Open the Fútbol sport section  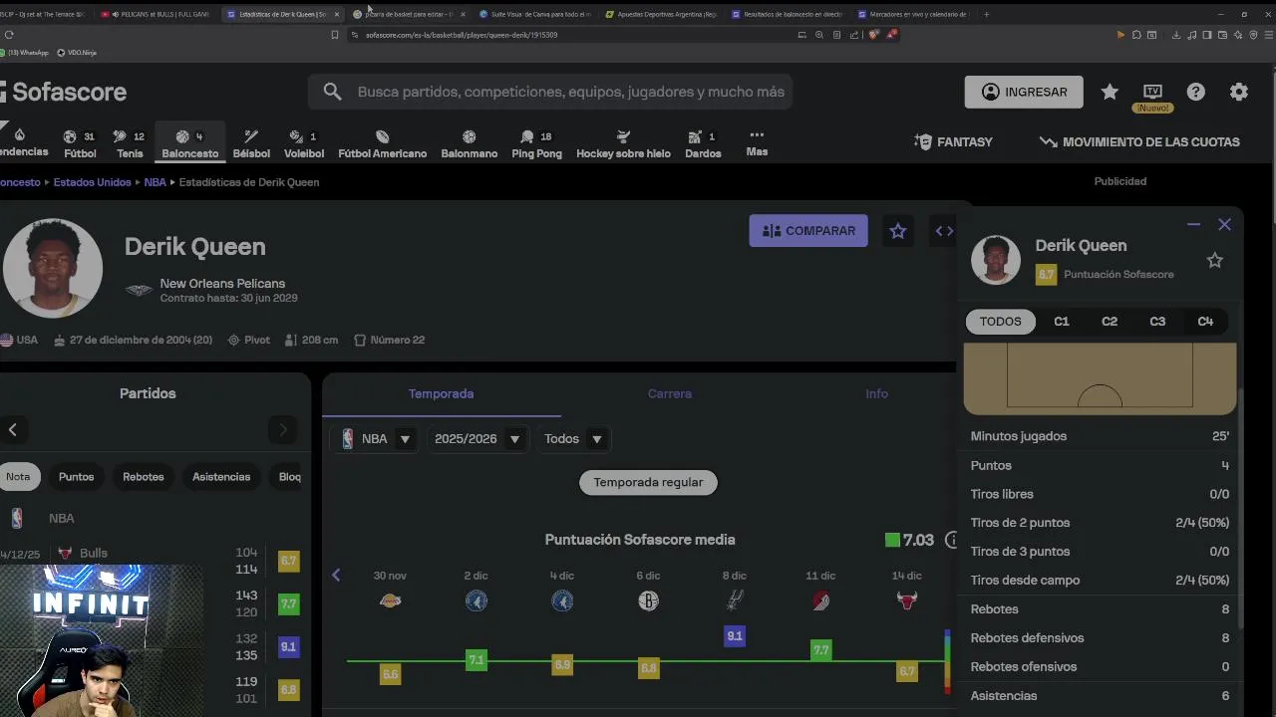(80, 144)
